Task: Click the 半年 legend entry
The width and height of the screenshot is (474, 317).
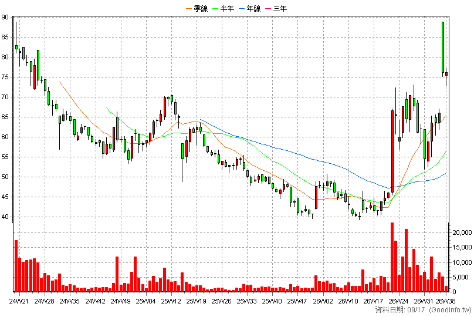Action: tap(224, 8)
